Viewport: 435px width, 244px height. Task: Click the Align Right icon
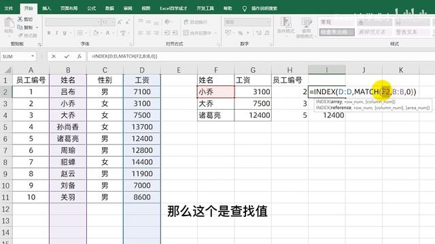tap(156, 33)
